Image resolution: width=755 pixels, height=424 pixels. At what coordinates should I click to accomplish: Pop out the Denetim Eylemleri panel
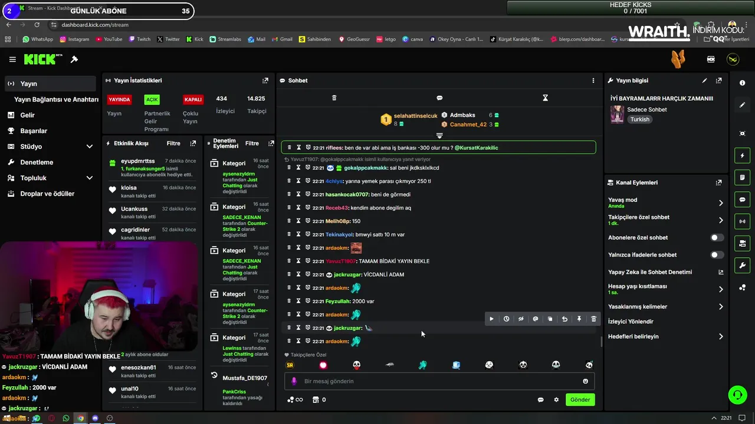coord(271,143)
